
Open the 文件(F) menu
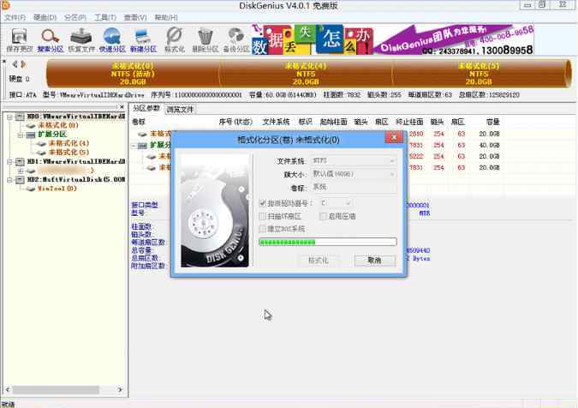(15, 17)
